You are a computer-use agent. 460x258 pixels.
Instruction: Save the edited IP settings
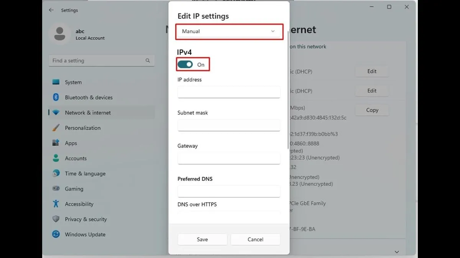(202, 239)
